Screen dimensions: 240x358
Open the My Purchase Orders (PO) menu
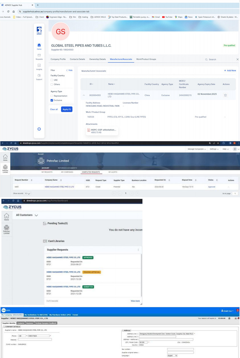click(60, 315)
